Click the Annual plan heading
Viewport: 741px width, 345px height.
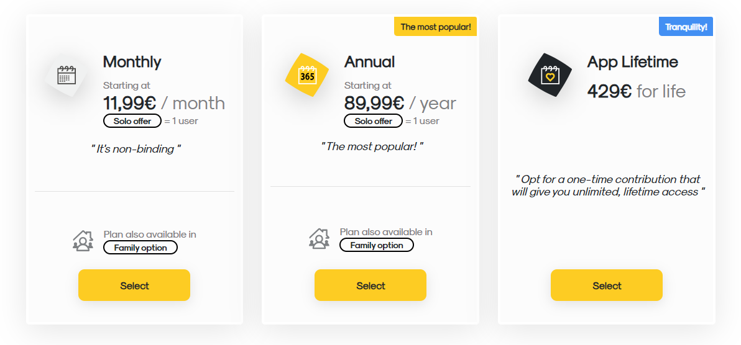click(x=369, y=62)
